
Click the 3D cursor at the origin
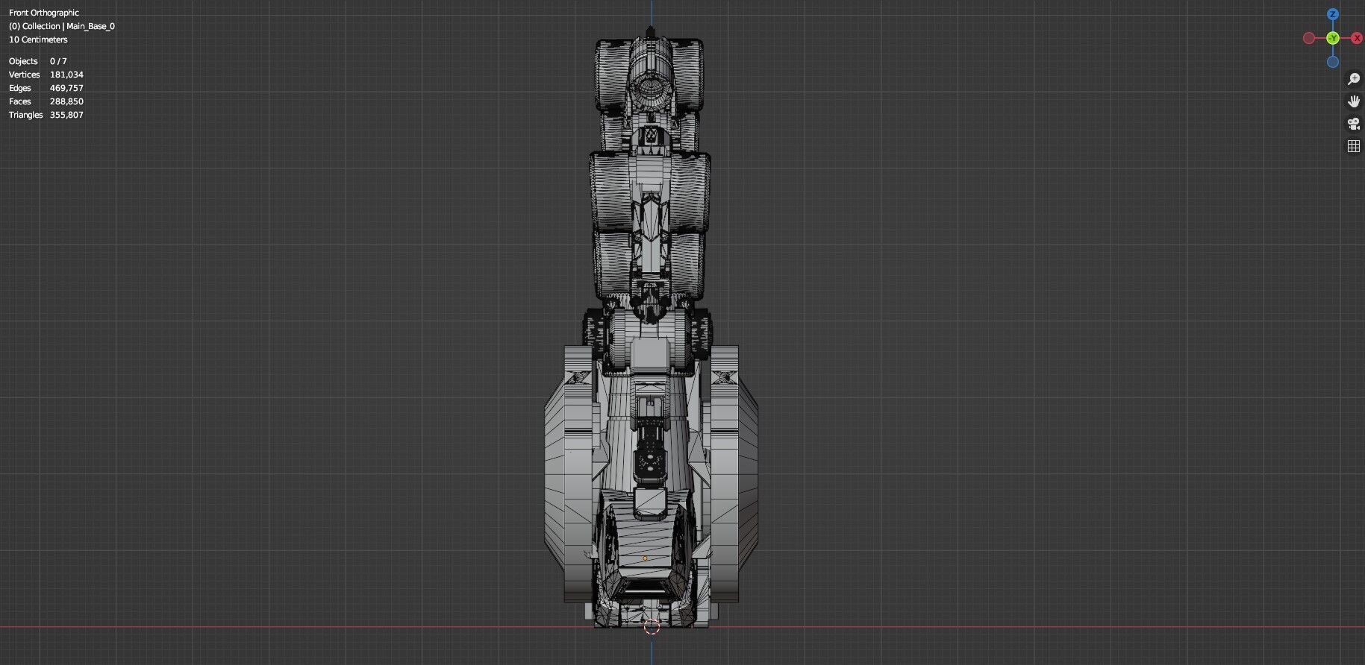click(652, 626)
